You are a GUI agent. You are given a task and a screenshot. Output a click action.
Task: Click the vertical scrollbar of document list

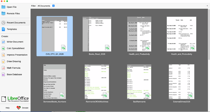tap(209, 34)
